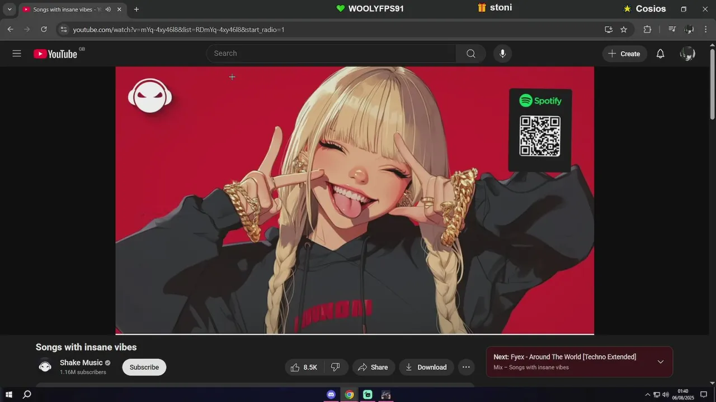Click the Shake Music logo in video
The width and height of the screenshot is (716, 402).
pos(149,95)
